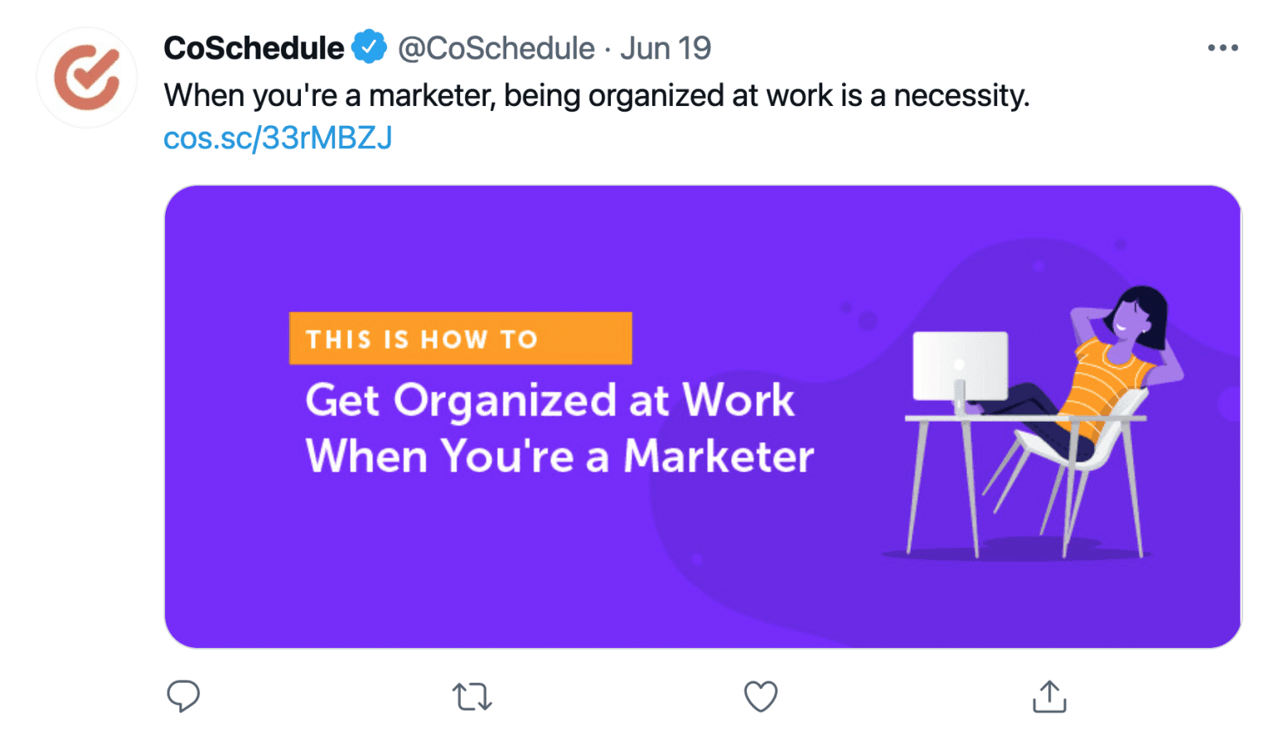This screenshot has width=1273, height=744.
Task: Open the tweet via the Jun 19 timestamp
Action: pyautogui.click(x=666, y=47)
